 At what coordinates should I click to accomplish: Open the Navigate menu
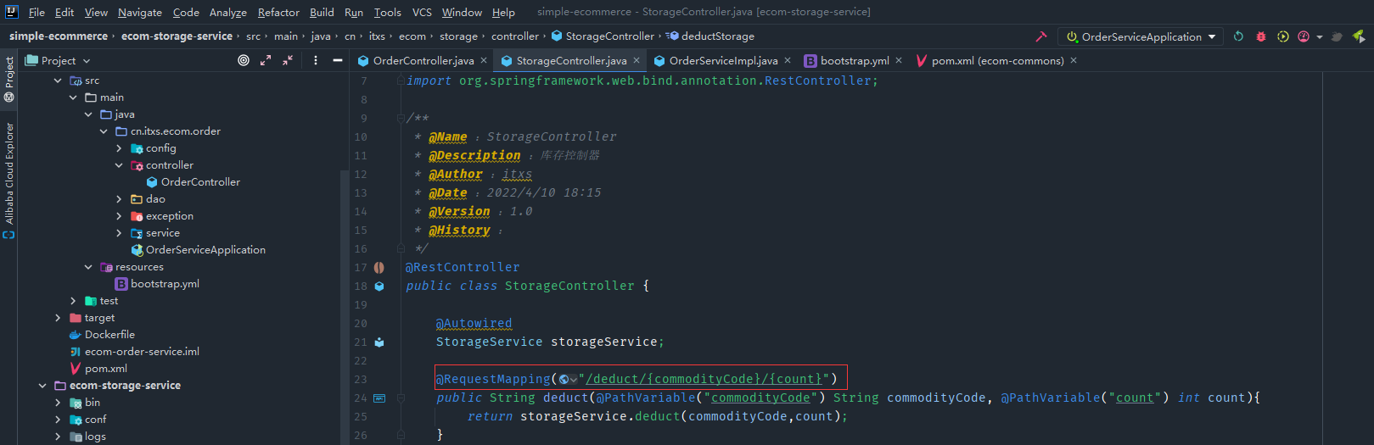140,12
